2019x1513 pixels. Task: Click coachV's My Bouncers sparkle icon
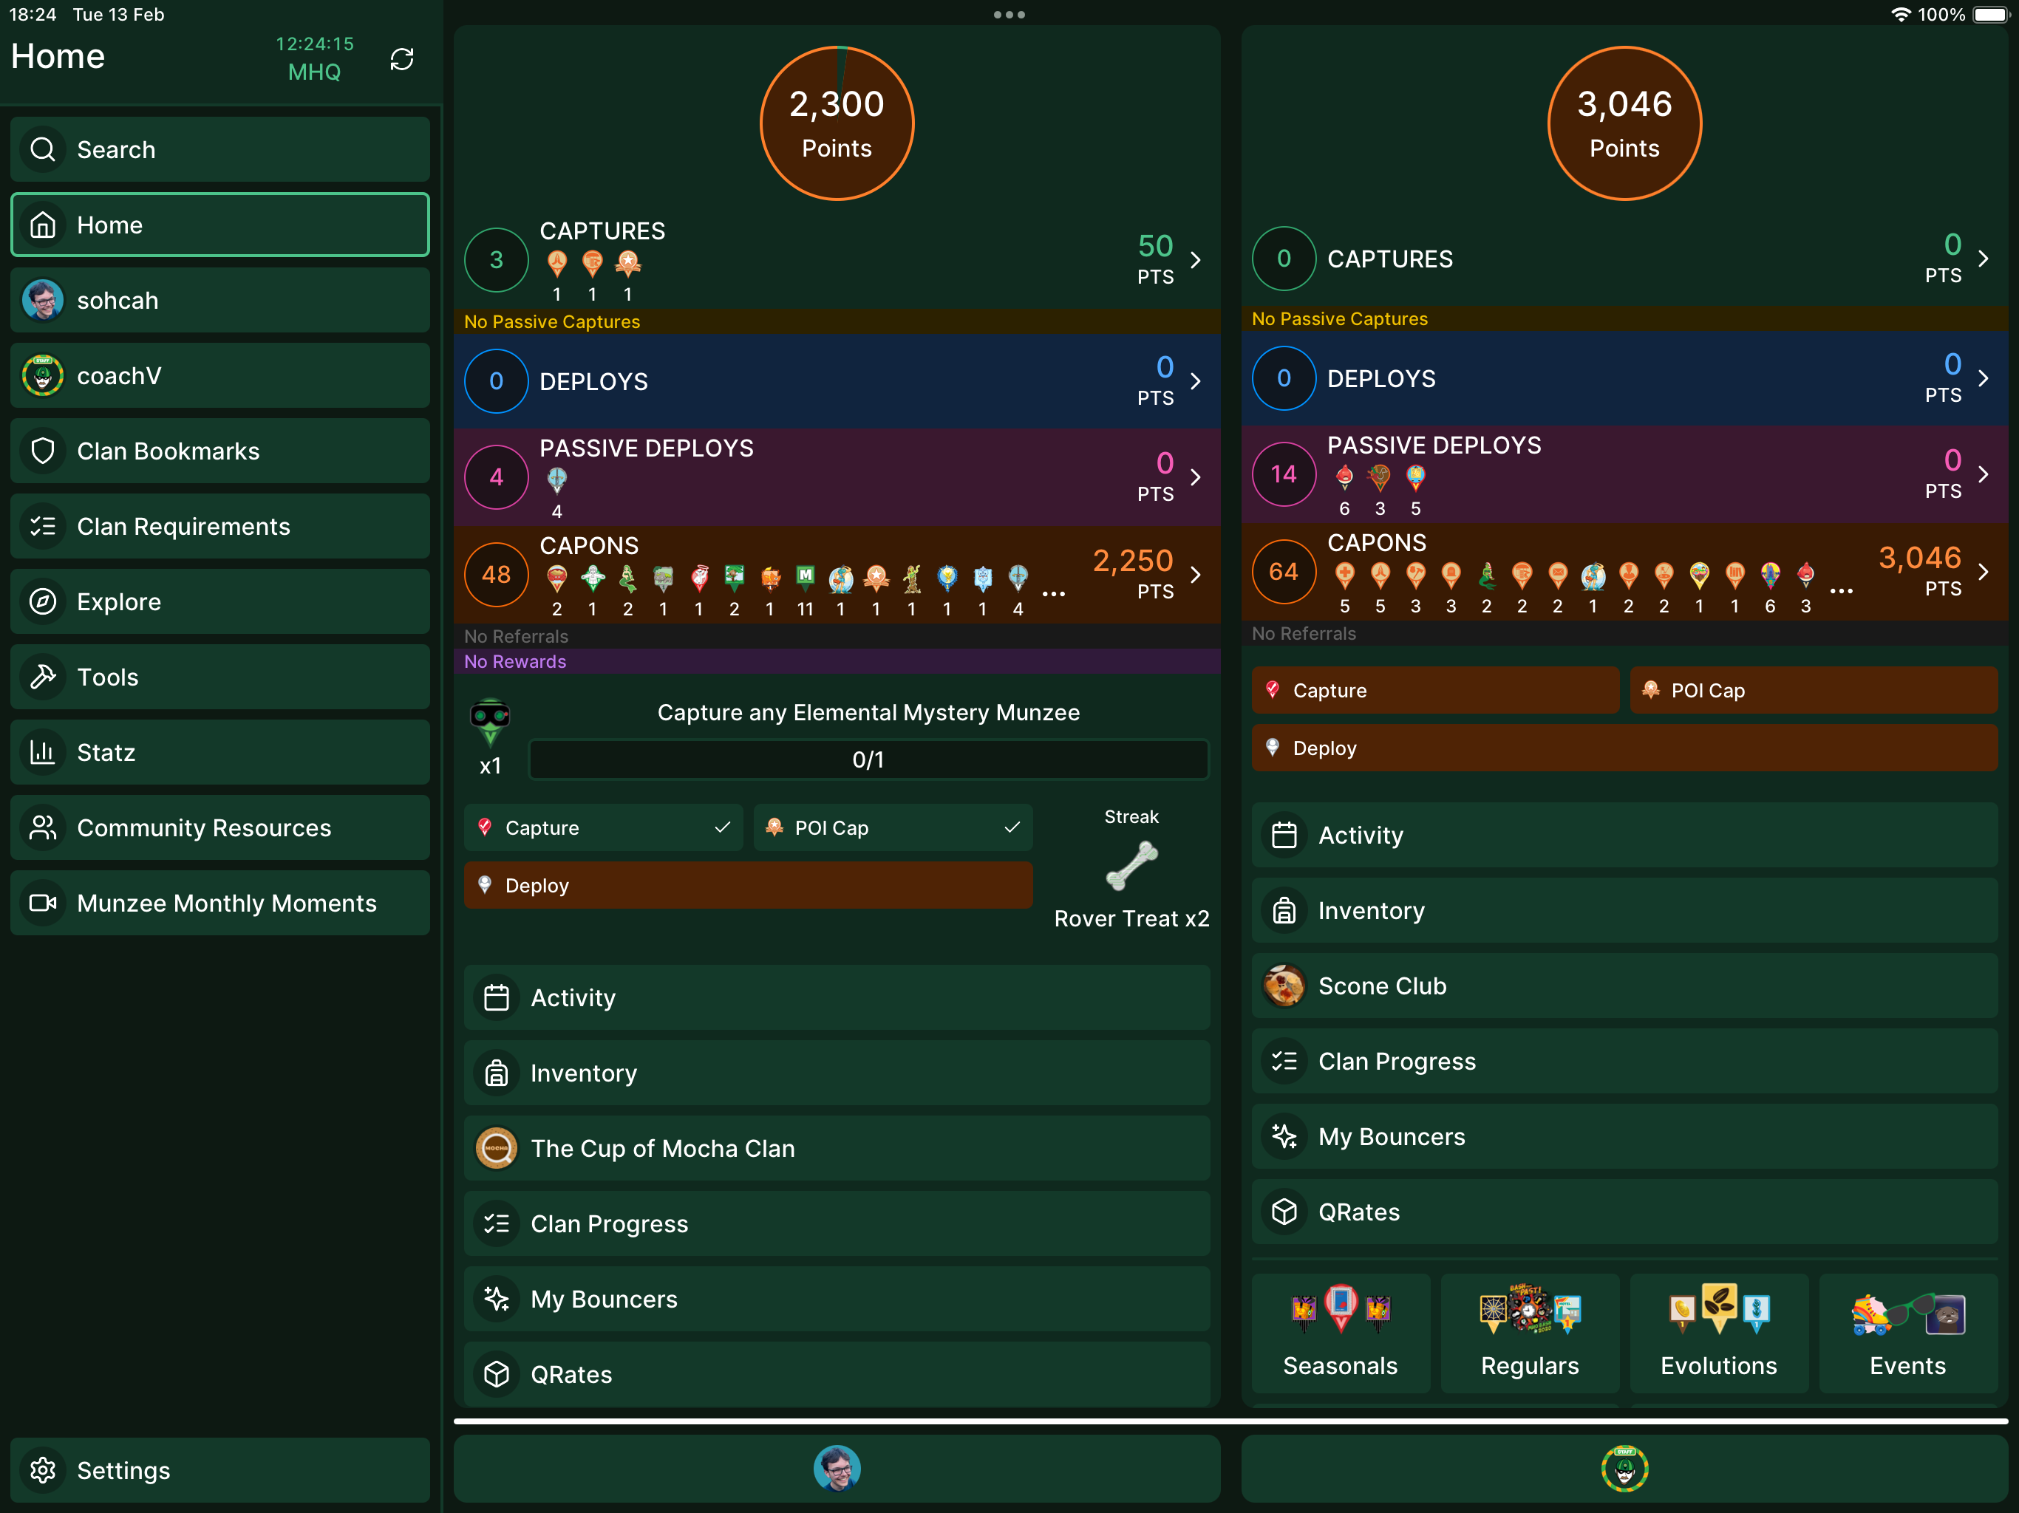(x=1284, y=1136)
